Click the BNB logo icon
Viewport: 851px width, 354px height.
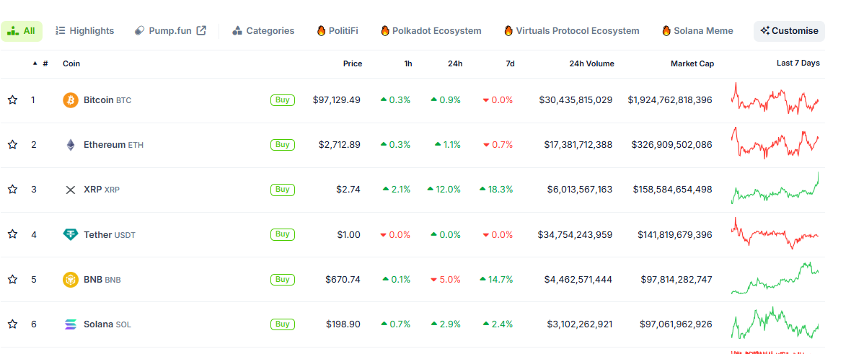[71, 280]
